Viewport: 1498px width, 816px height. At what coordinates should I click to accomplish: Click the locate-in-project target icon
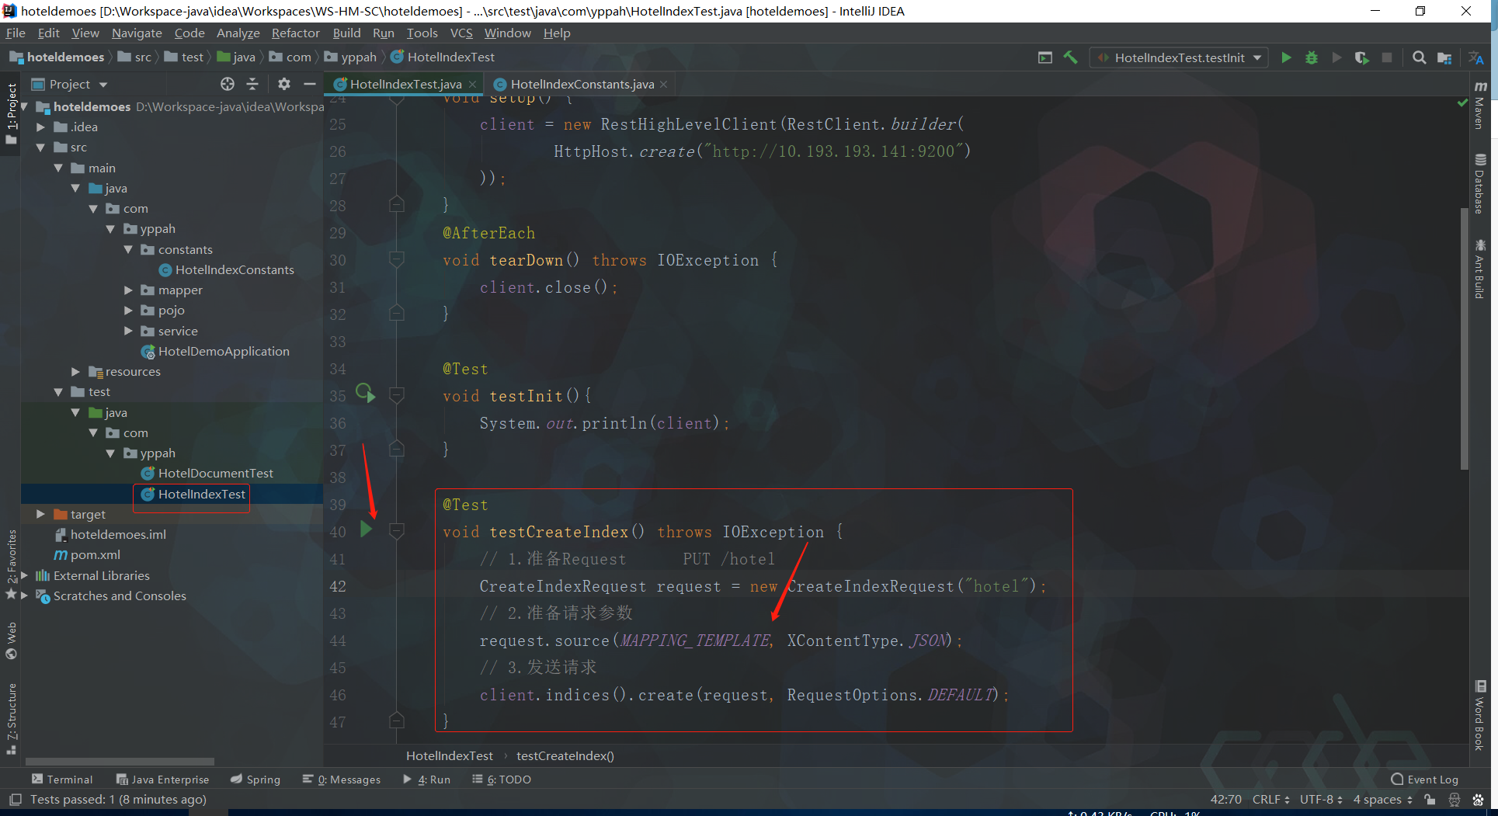tap(227, 84)
